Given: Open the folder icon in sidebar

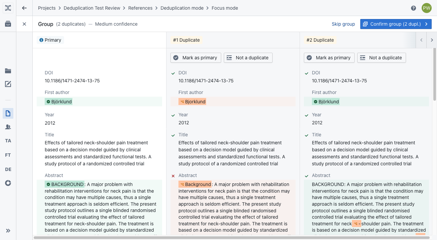Looking at the screenshot, I should [x=8, y=71].
